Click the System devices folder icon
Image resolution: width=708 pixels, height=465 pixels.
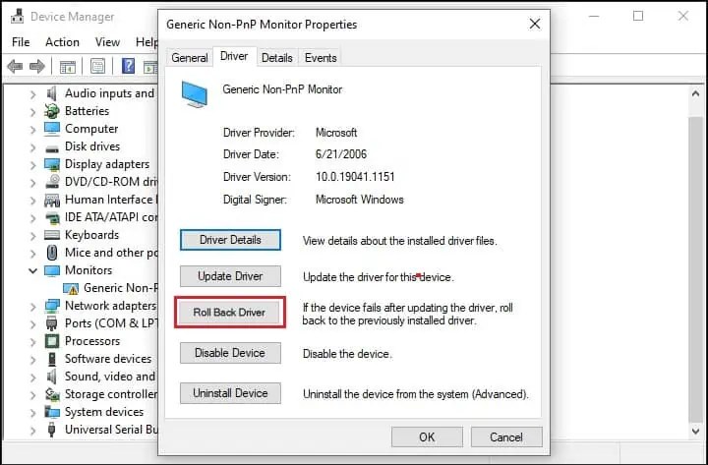pos(52,412)
